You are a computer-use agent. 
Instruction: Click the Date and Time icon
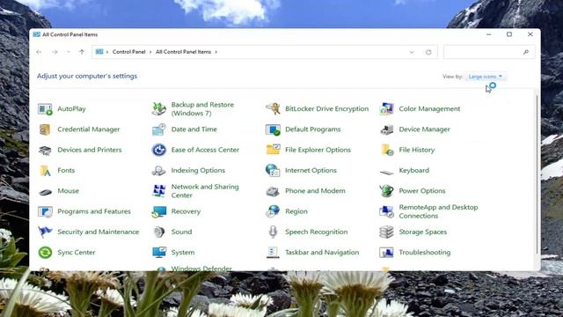158,129
